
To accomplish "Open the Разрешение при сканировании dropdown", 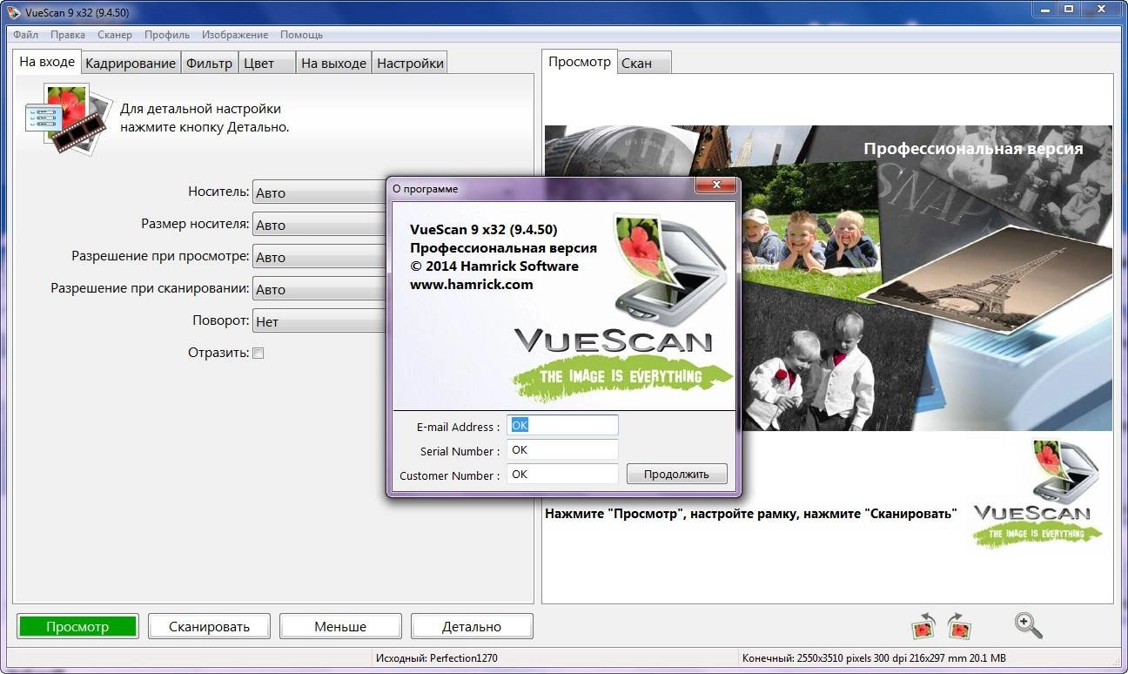I will tap(319, 289).
